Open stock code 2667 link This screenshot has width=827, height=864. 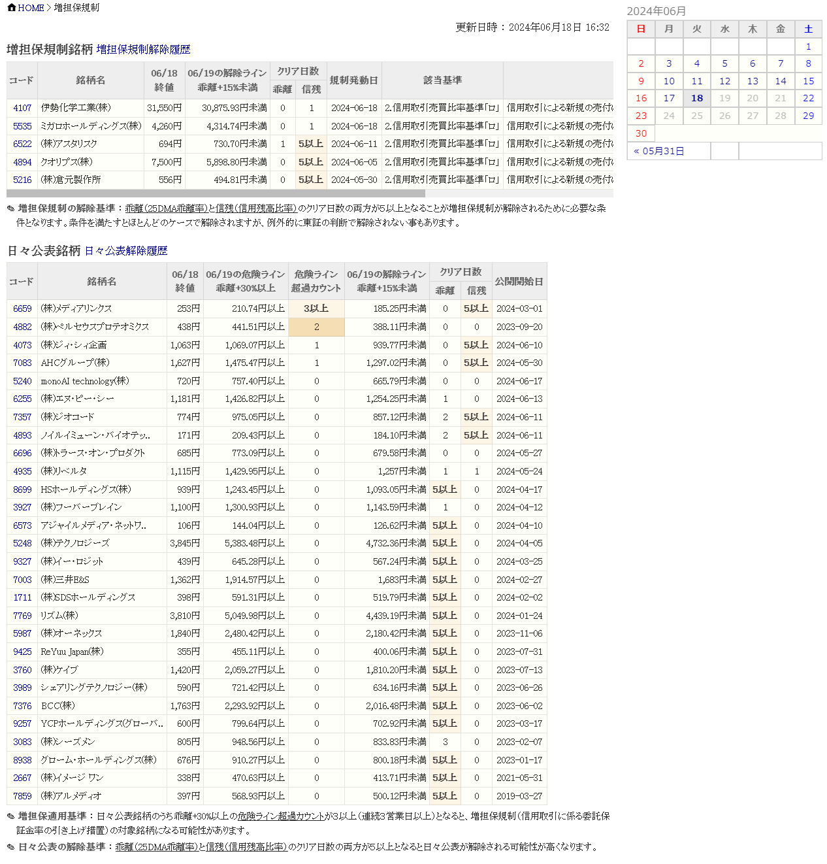22,778
